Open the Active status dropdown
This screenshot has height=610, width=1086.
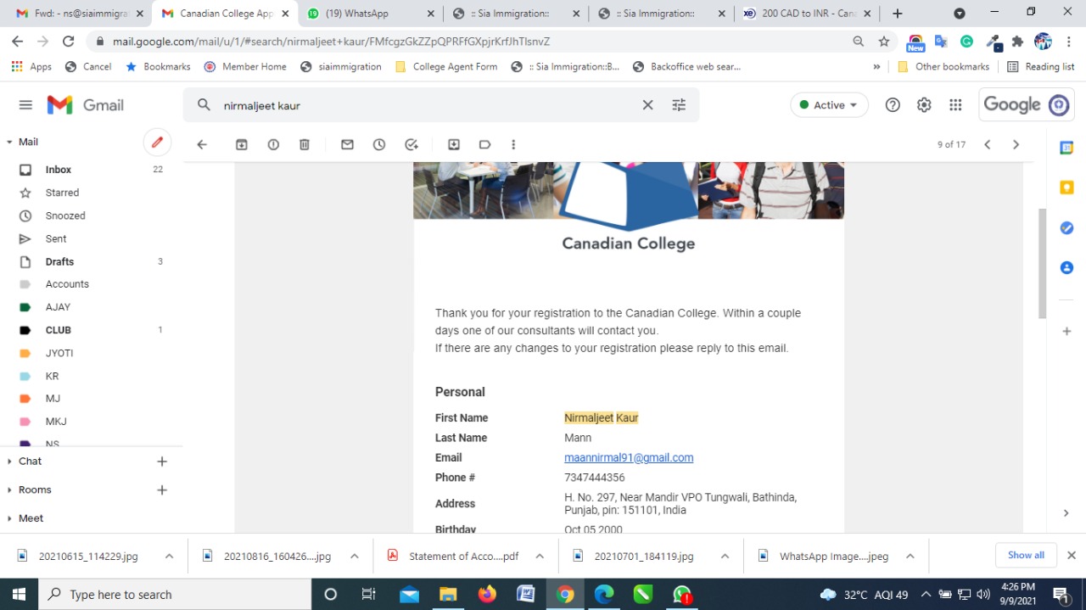[x=829, y=105]
